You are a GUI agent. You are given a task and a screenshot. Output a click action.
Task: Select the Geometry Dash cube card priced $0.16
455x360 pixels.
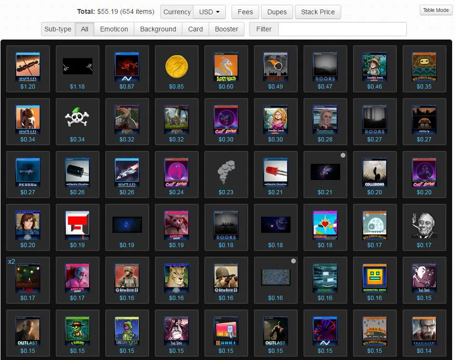coord(375,280)
